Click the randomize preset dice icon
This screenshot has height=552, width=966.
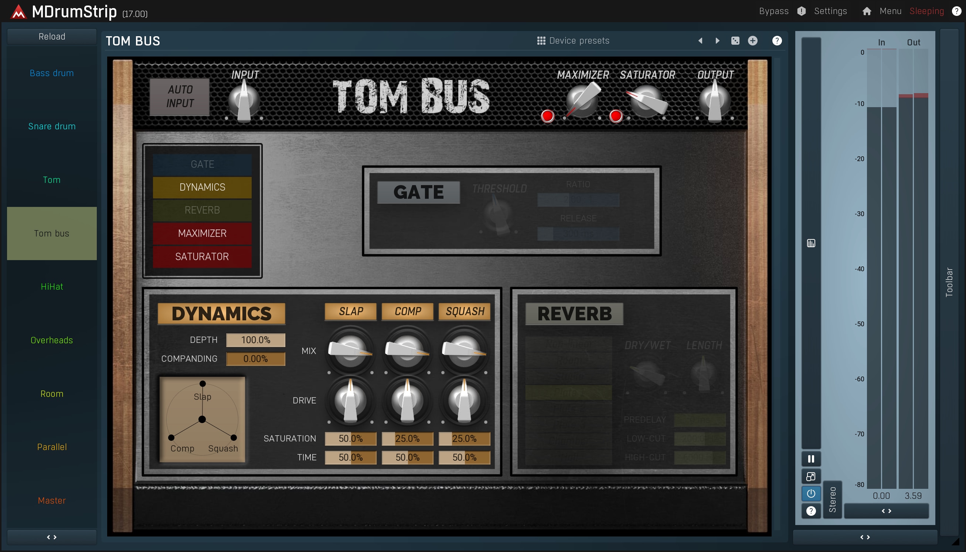point(735,41)
